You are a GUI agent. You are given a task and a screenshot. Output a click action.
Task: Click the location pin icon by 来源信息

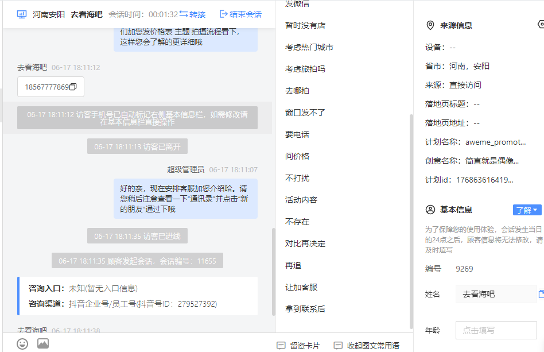pyautogui.click(x=430, y=25)
